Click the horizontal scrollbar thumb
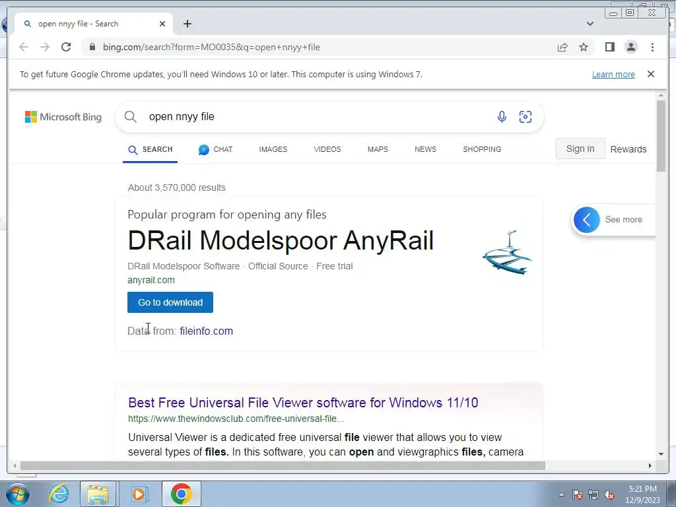 click(x=283, y=465)
